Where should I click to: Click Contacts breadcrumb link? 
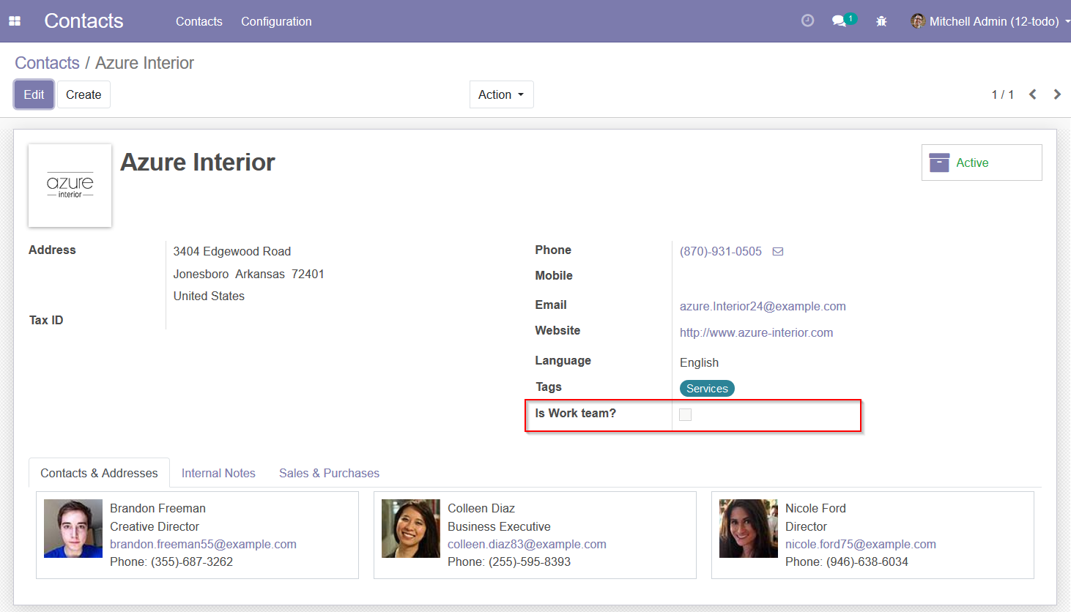click(47, 63)
